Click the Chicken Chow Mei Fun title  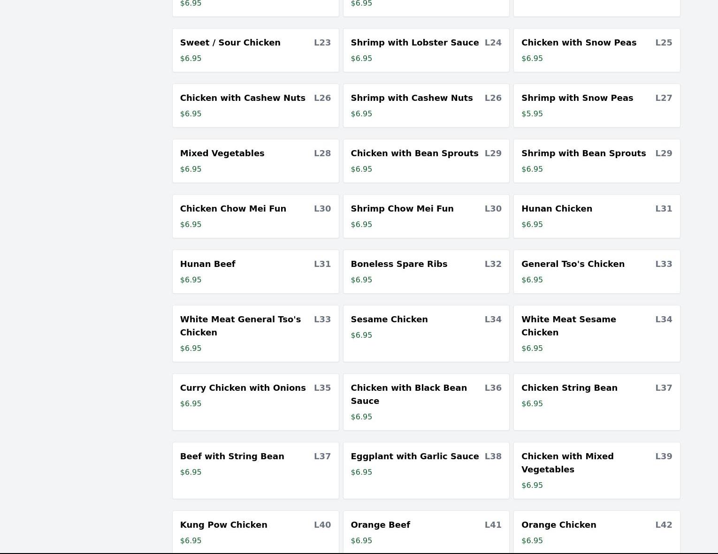pos(233,209)
